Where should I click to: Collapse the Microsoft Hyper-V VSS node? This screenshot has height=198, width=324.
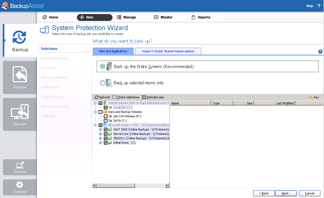point(95,125)
